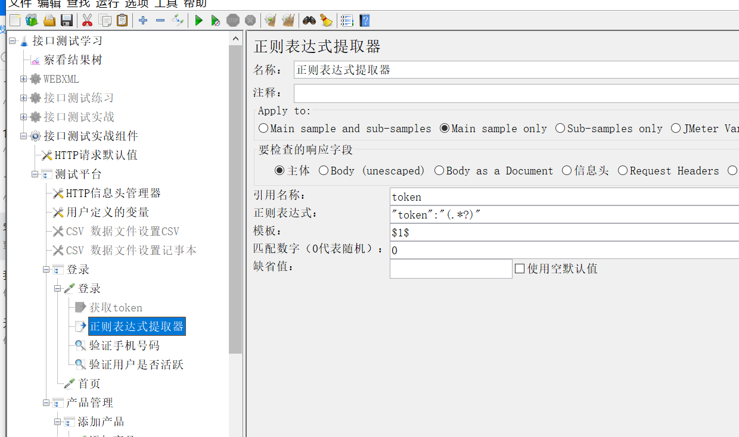Collapse the 产品管理 node
739x437 pixels.
point(46,403)
